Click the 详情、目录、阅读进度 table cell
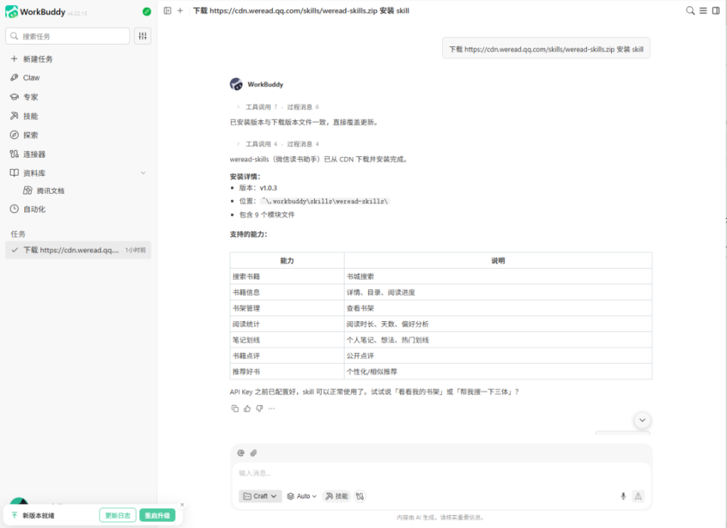The image size is (727, 528). (x=498, y=292)
